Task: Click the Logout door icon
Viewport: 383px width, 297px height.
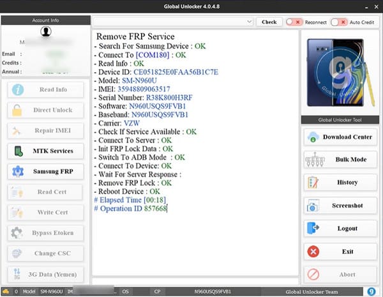Action: tap(313, 228)
